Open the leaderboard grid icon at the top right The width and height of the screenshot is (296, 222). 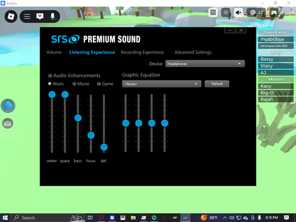tap(213, 12)
